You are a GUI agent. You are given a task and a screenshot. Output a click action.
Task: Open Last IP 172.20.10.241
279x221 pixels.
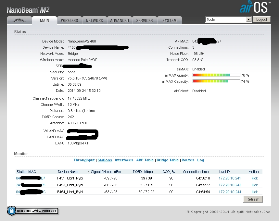tap(230, 178)
